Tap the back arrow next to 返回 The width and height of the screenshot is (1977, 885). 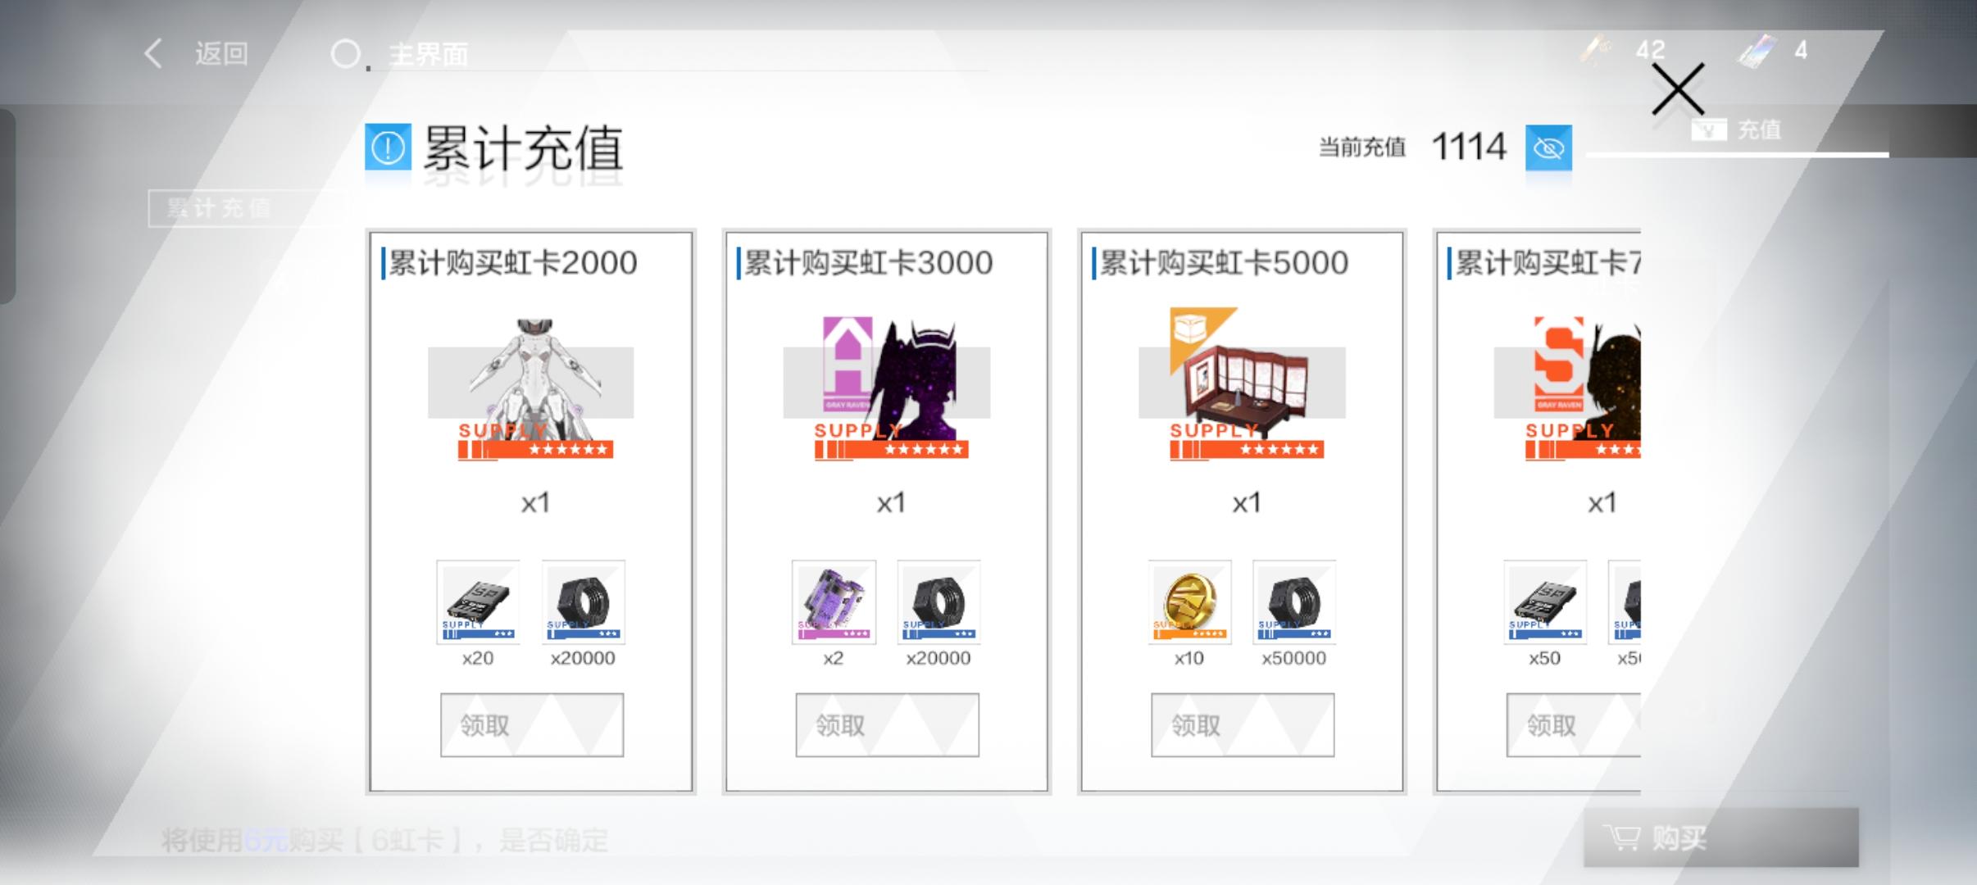tap(153, 54)
